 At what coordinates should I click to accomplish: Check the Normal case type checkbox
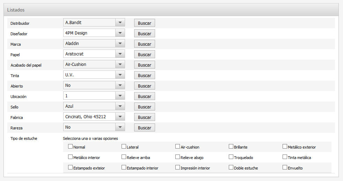pyautogui.click(x=70, y=147)
